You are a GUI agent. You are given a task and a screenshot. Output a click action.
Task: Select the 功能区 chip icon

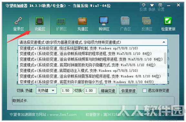pos(39,21)
